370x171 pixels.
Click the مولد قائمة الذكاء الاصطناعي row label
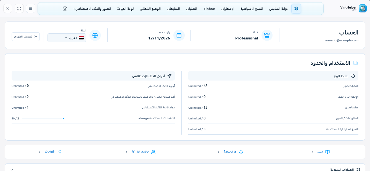(x=158, y=108)
